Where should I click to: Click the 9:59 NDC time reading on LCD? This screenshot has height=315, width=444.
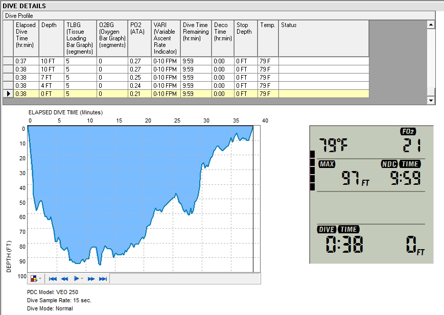click(x=406, y=178)
